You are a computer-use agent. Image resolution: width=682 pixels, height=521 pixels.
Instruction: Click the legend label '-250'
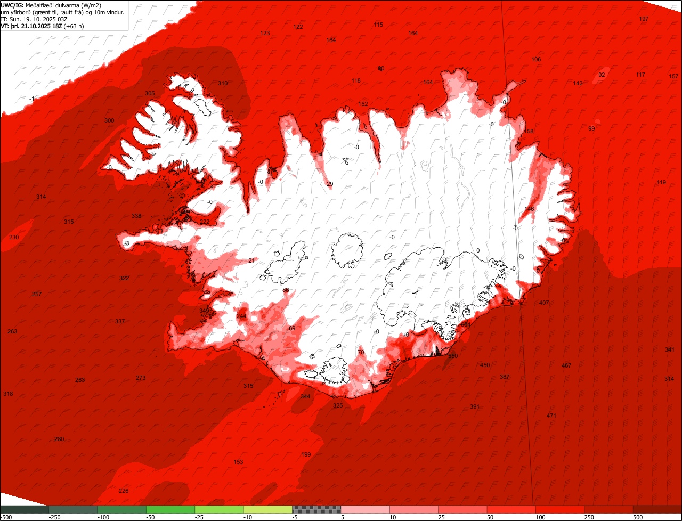pos(54,517)
